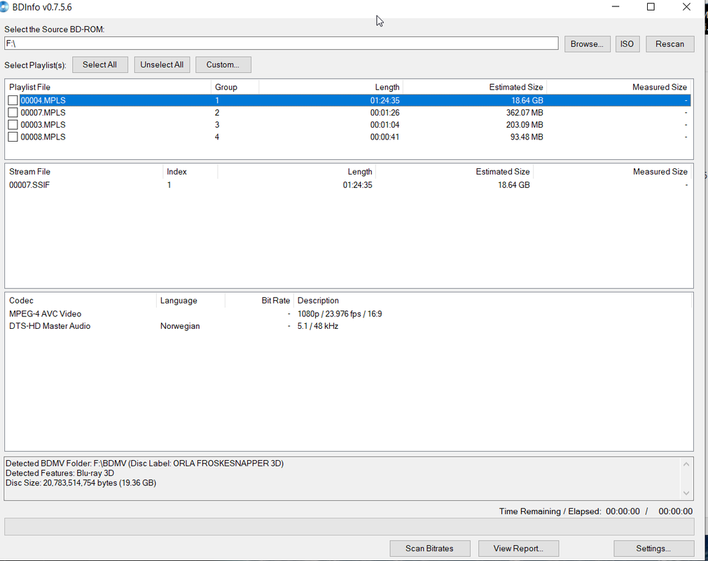The image size is (708, 561).
Task: Open Settings... dialog
Action: [x=653, y=548]
